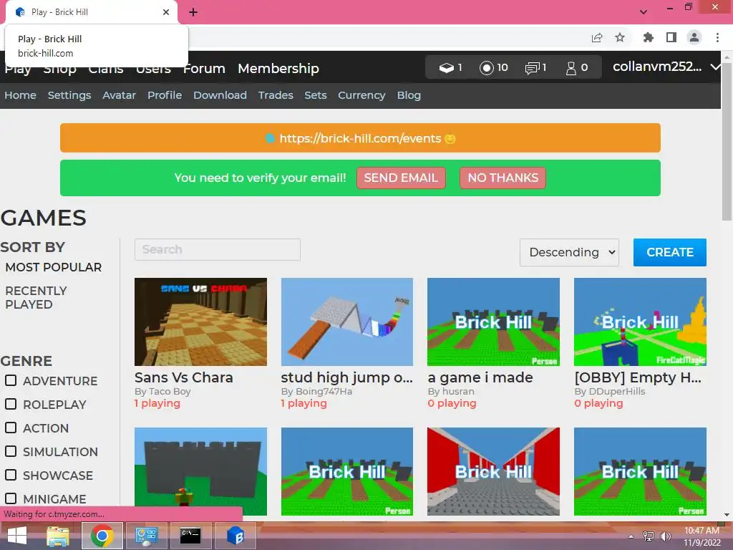Open the Windows Start menu

click(x=17, y=536)
